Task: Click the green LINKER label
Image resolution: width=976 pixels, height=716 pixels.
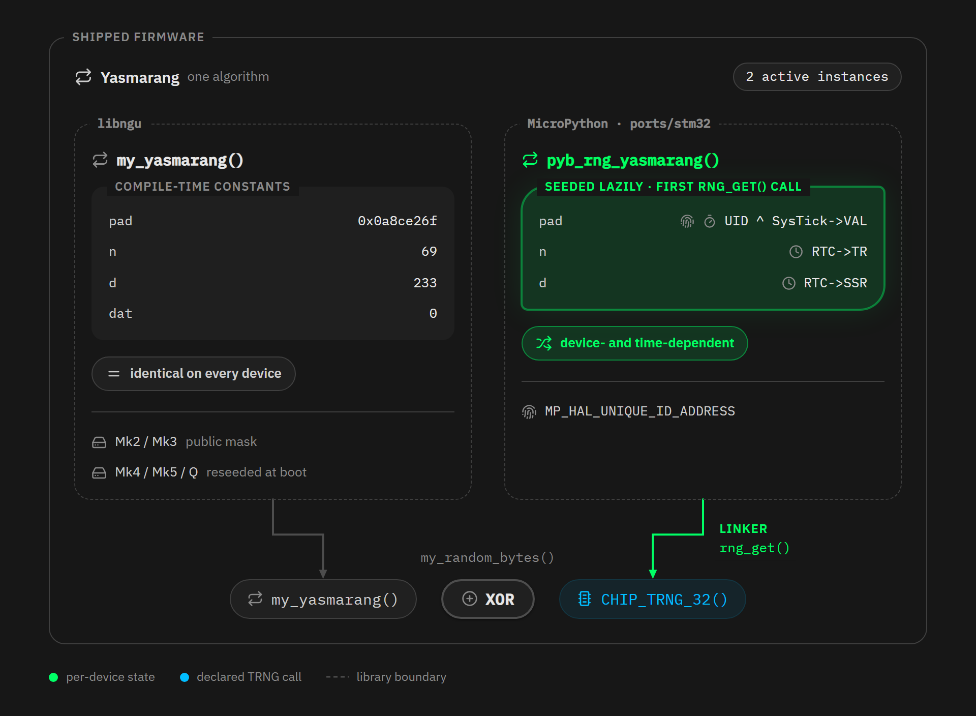Action: pyautogui.click(x=743, y=529)
